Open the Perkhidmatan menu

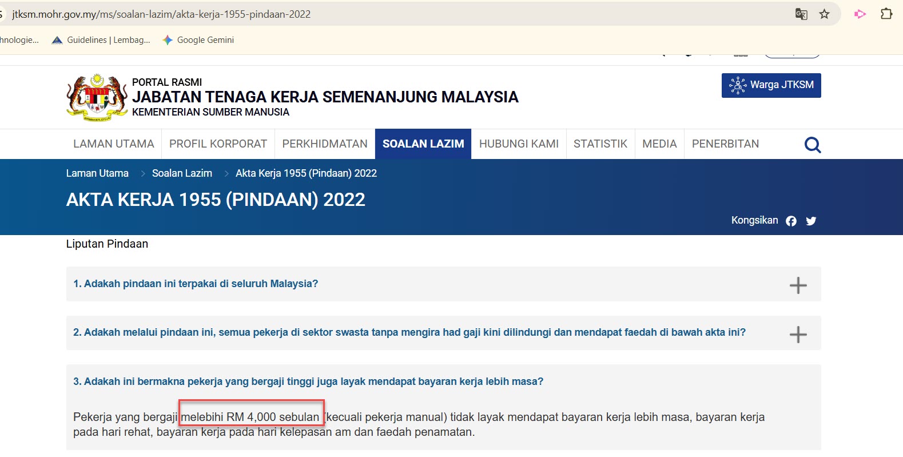tap(324, 144)
